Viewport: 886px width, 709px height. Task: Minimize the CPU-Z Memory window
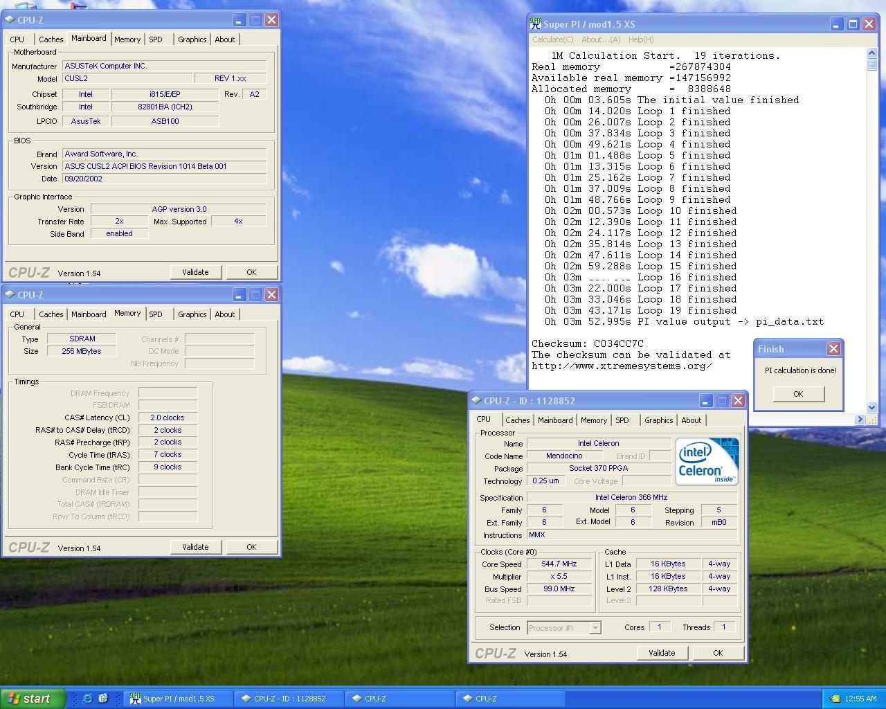239,294
